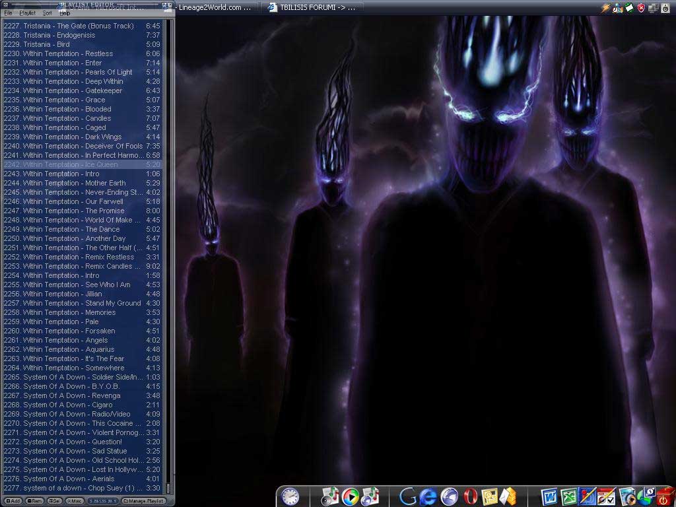Select track 2252 Remix Restless

pos(82,257)
